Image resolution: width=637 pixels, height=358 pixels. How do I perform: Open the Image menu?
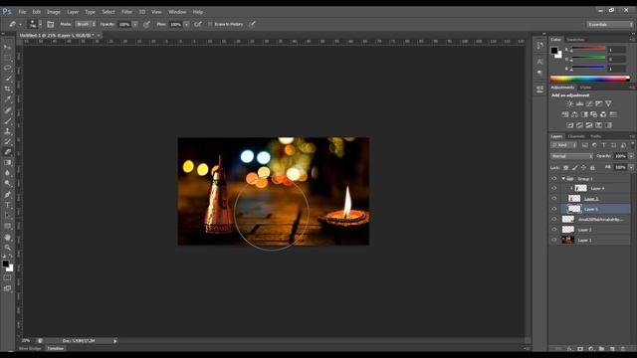click(53, 12)
